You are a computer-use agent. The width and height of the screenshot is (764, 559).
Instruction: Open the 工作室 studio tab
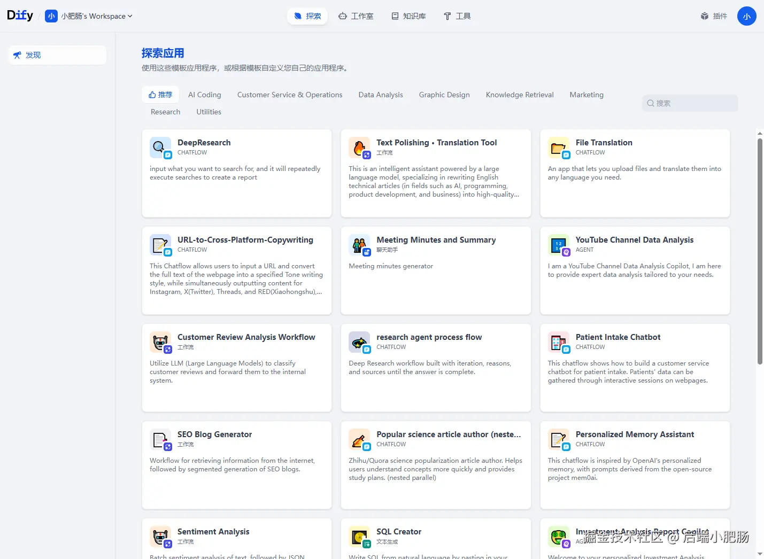356,16
